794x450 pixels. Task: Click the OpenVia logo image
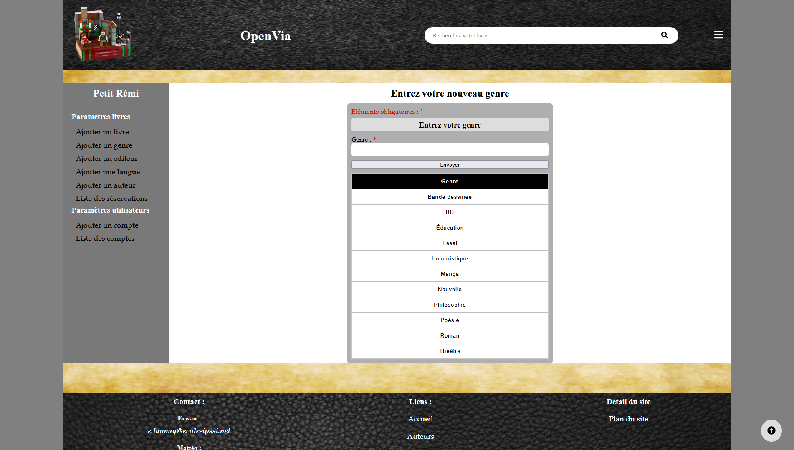pos(103,35)
